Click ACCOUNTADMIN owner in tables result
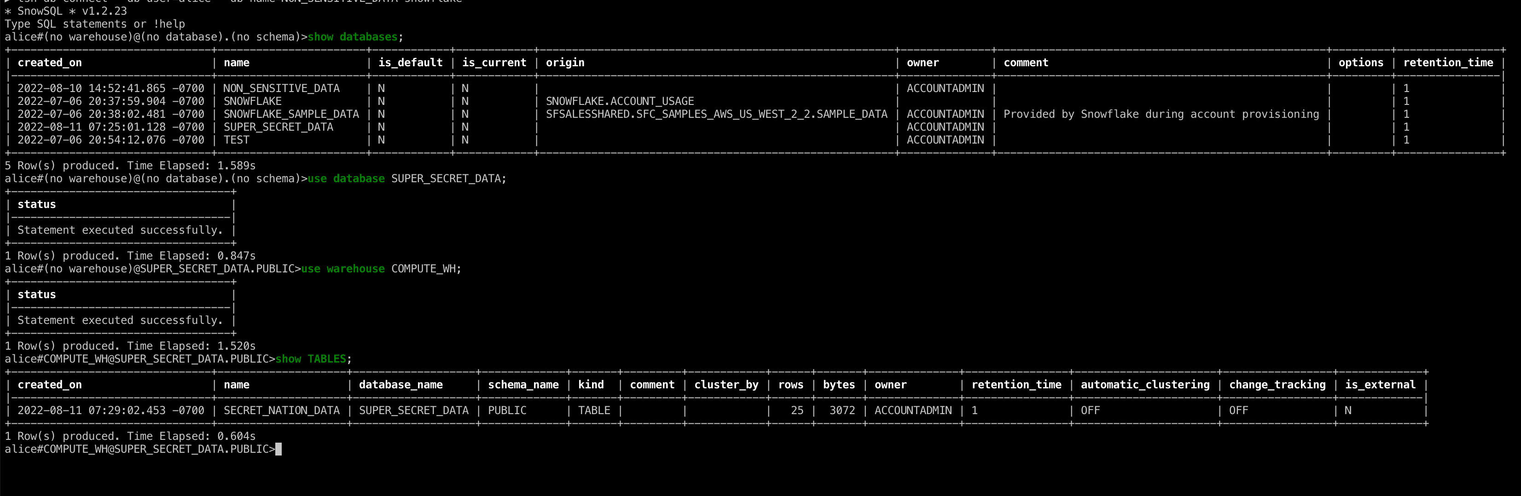The image size is (1521, 496). (x=913, y=411)
